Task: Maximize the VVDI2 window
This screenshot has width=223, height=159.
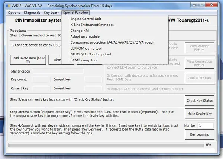Action: point(201,5)
